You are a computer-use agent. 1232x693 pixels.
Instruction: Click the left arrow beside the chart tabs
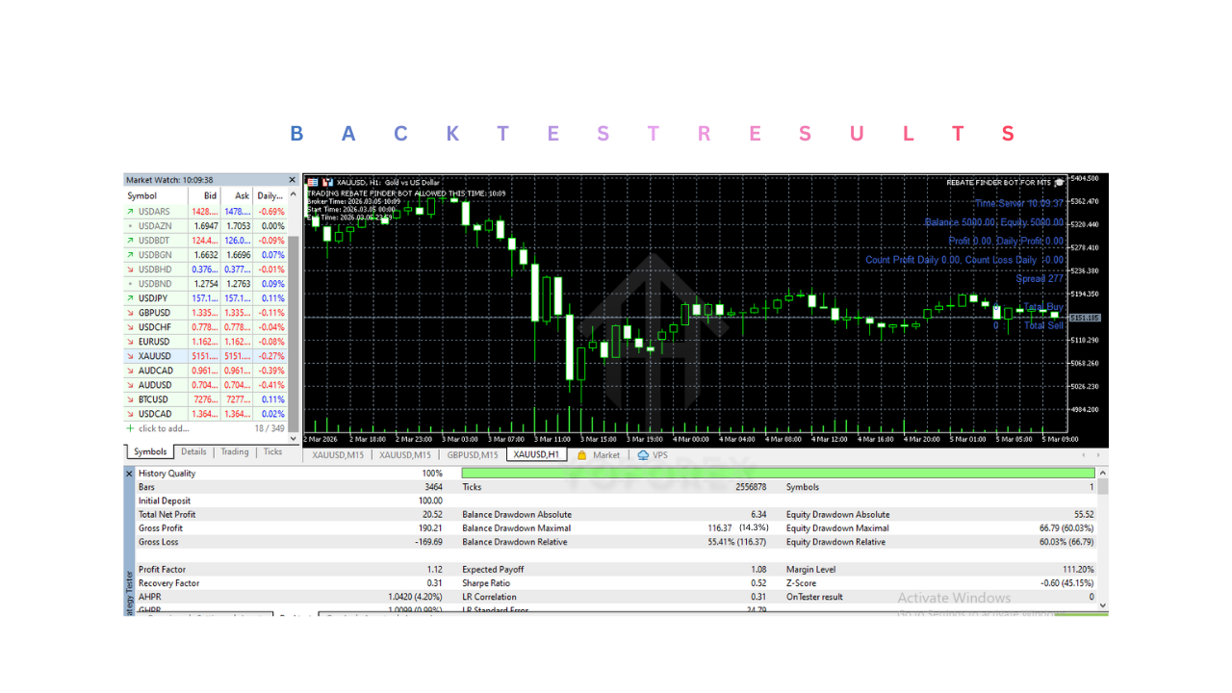(1083, 454)
